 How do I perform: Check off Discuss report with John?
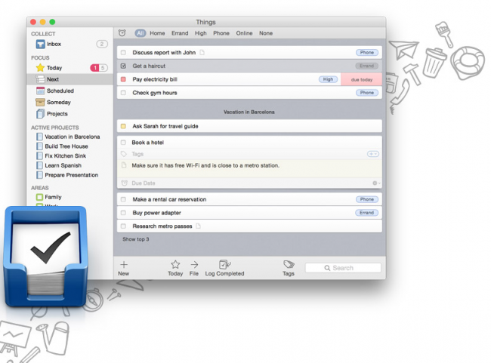123,53
